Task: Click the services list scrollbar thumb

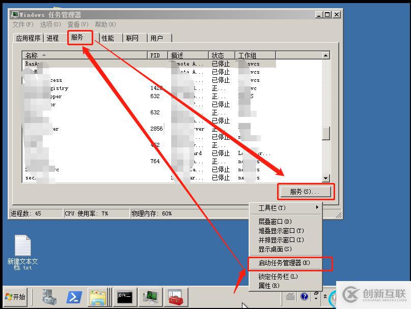Action: click(x=325, y=134)
